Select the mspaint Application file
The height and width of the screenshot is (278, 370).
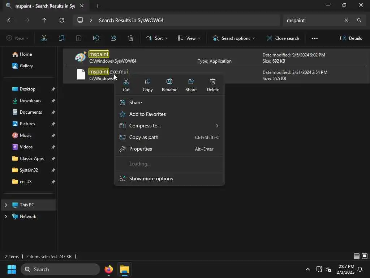tap(216, 58)
